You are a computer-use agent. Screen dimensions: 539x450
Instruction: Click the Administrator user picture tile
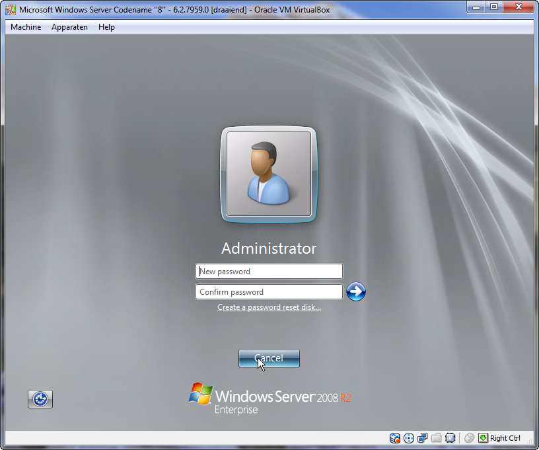[269, 174]
